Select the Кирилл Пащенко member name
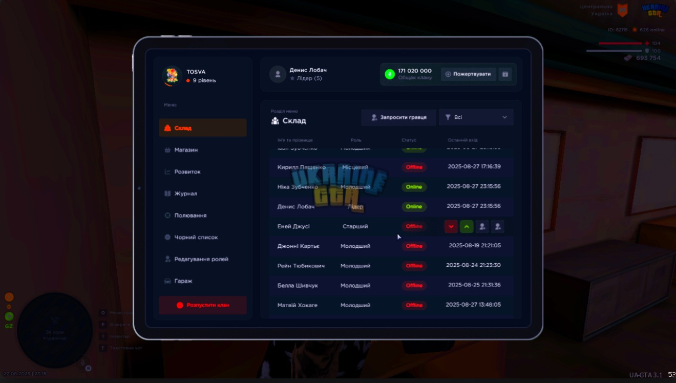676x383 pixels. point(302,167)
